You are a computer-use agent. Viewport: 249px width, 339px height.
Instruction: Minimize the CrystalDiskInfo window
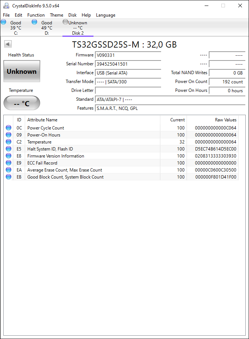click(x=207, y=6)
